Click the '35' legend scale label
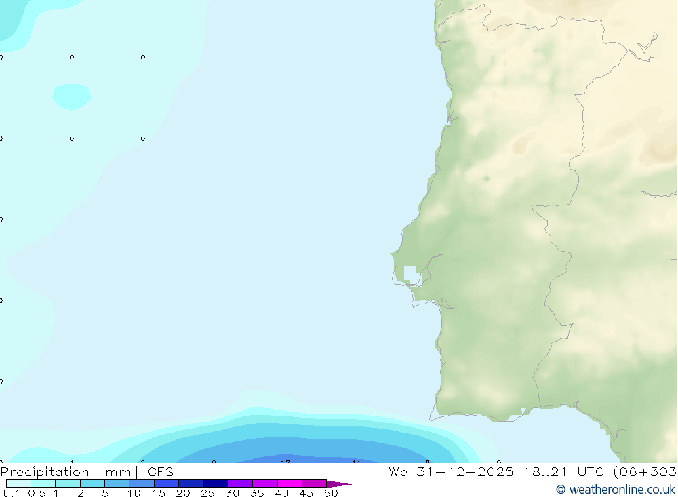This screenshot has height=497, width=678. (257, 493)
